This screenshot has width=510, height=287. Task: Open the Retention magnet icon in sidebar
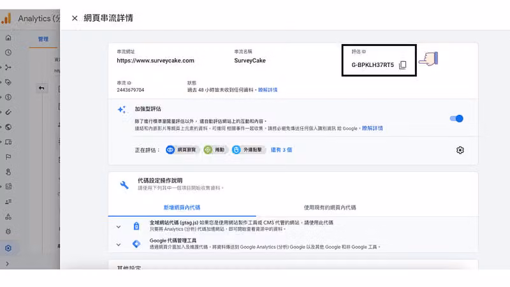tap(8, 112)
